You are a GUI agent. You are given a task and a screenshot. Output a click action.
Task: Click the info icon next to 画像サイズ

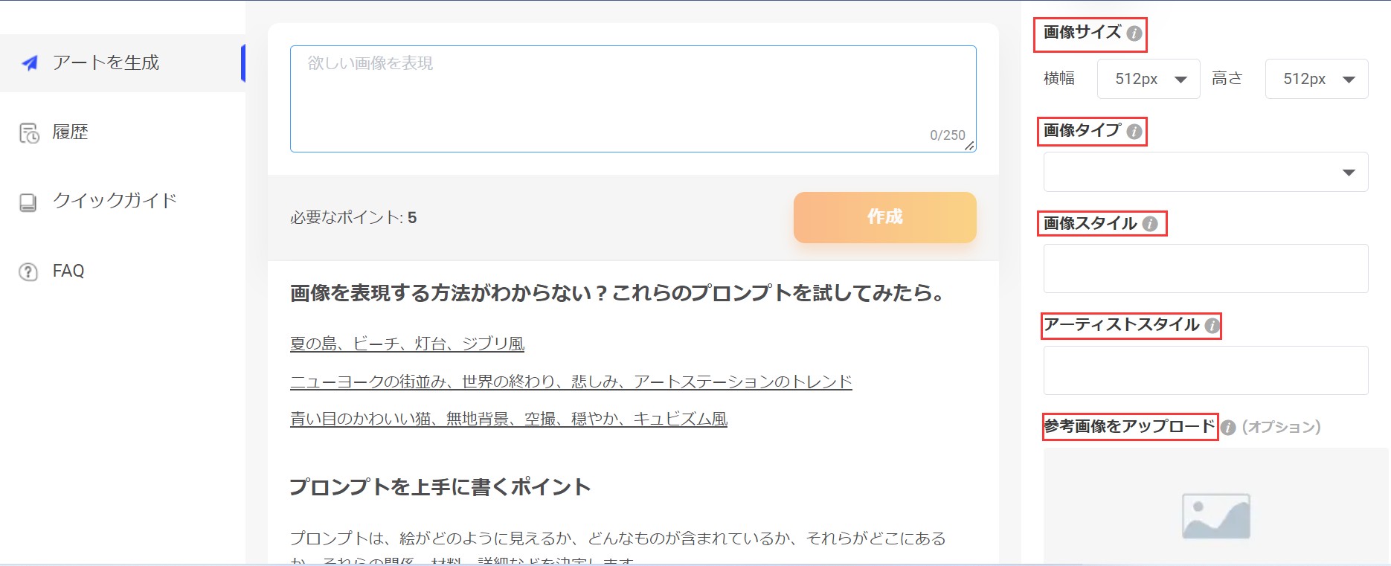point(1134,33)
